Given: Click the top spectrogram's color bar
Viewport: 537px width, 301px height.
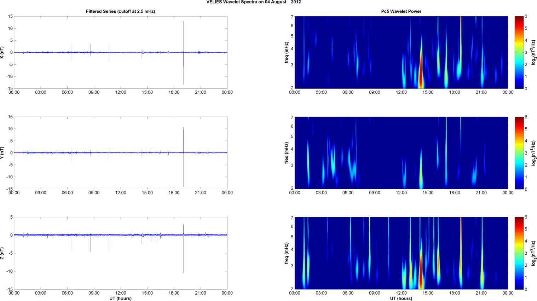Looking at the screenshot, I should tap(519, 52).
